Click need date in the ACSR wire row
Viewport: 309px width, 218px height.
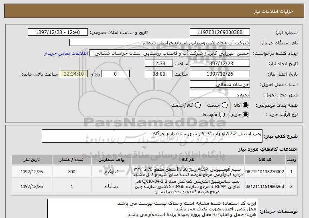(32, 172)
